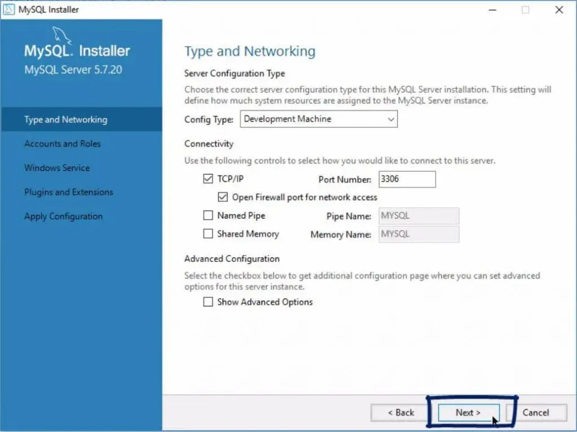Enable the Named Pipe checkbox
577x432 pixels.
click(208, 215)
